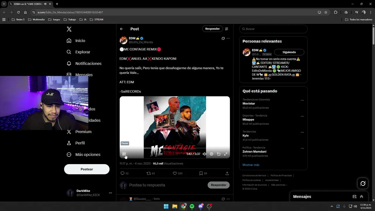
Task: Open Grok icon on EDM post
Action: 223,38
